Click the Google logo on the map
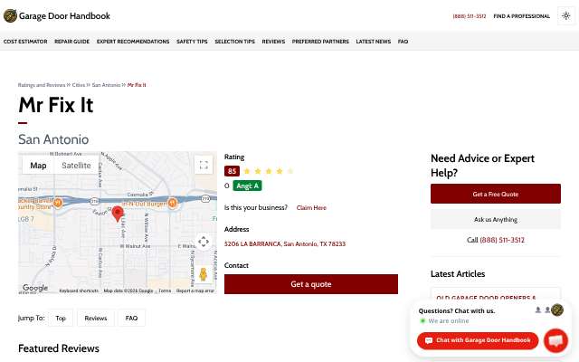 pyautogui.click(x=35, y=288)
